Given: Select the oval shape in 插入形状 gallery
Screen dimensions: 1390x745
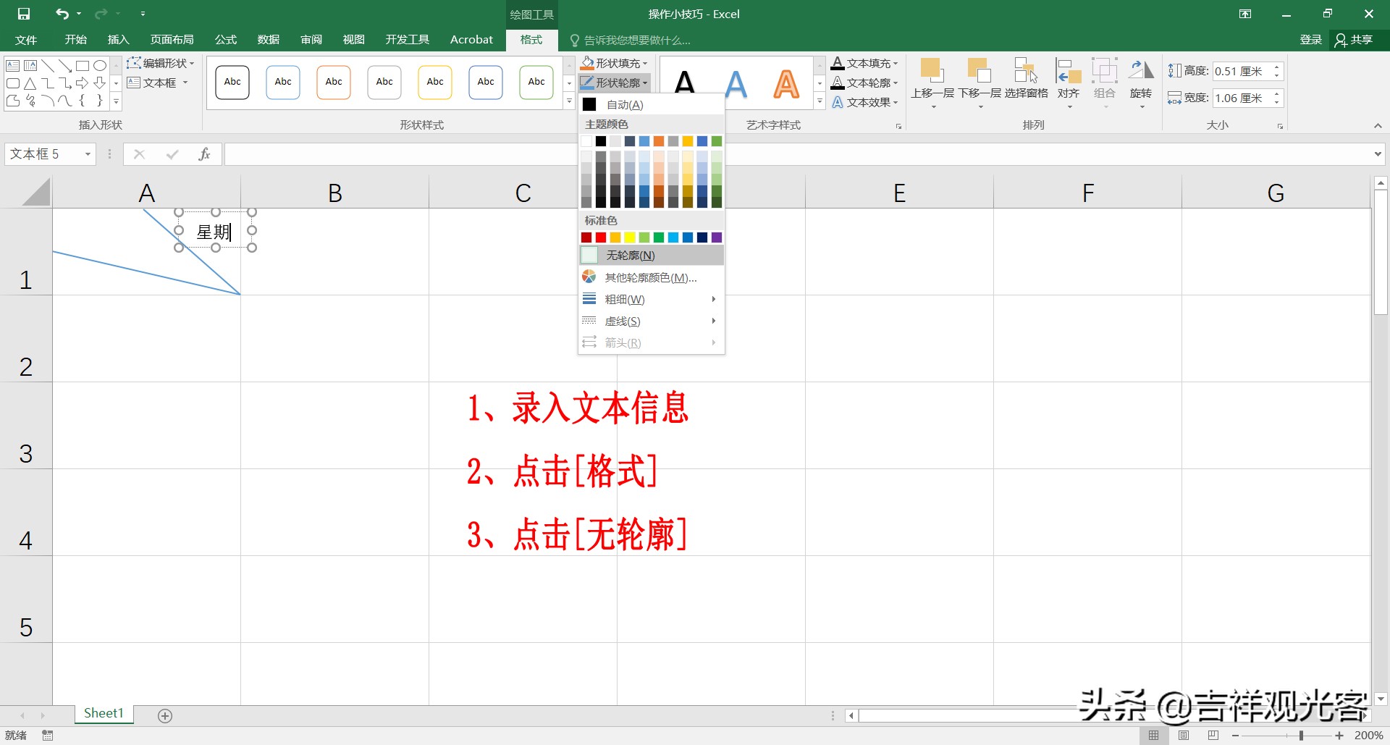Looking at the screenshot, I should [100, 65].
